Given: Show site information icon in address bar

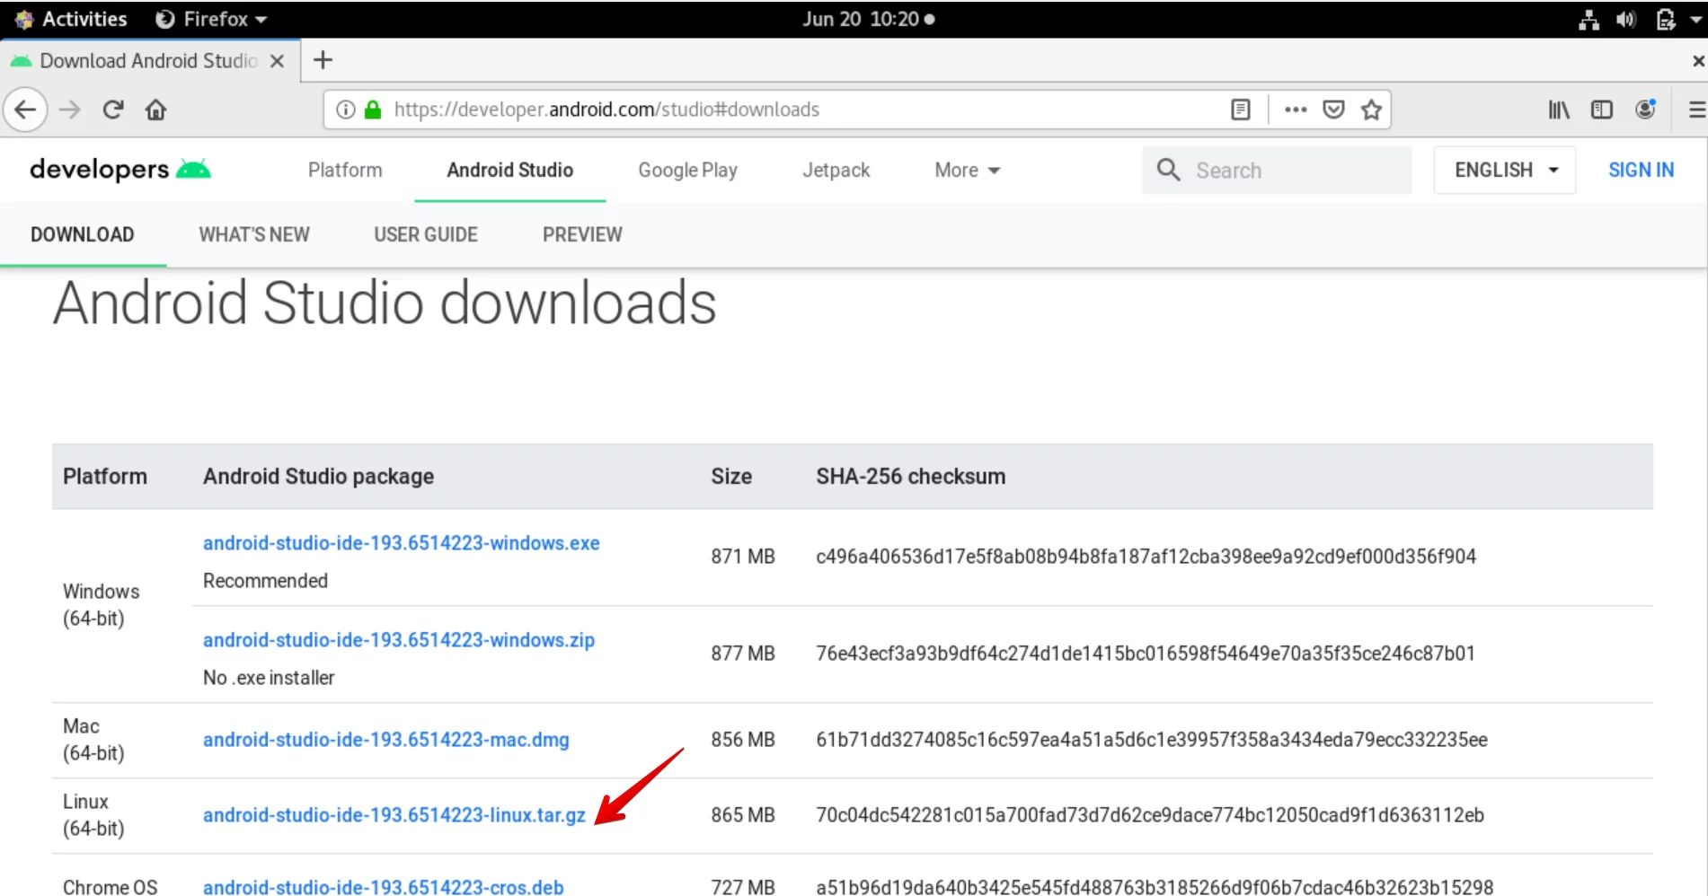Looking at the screenshot, I should 345,110.
